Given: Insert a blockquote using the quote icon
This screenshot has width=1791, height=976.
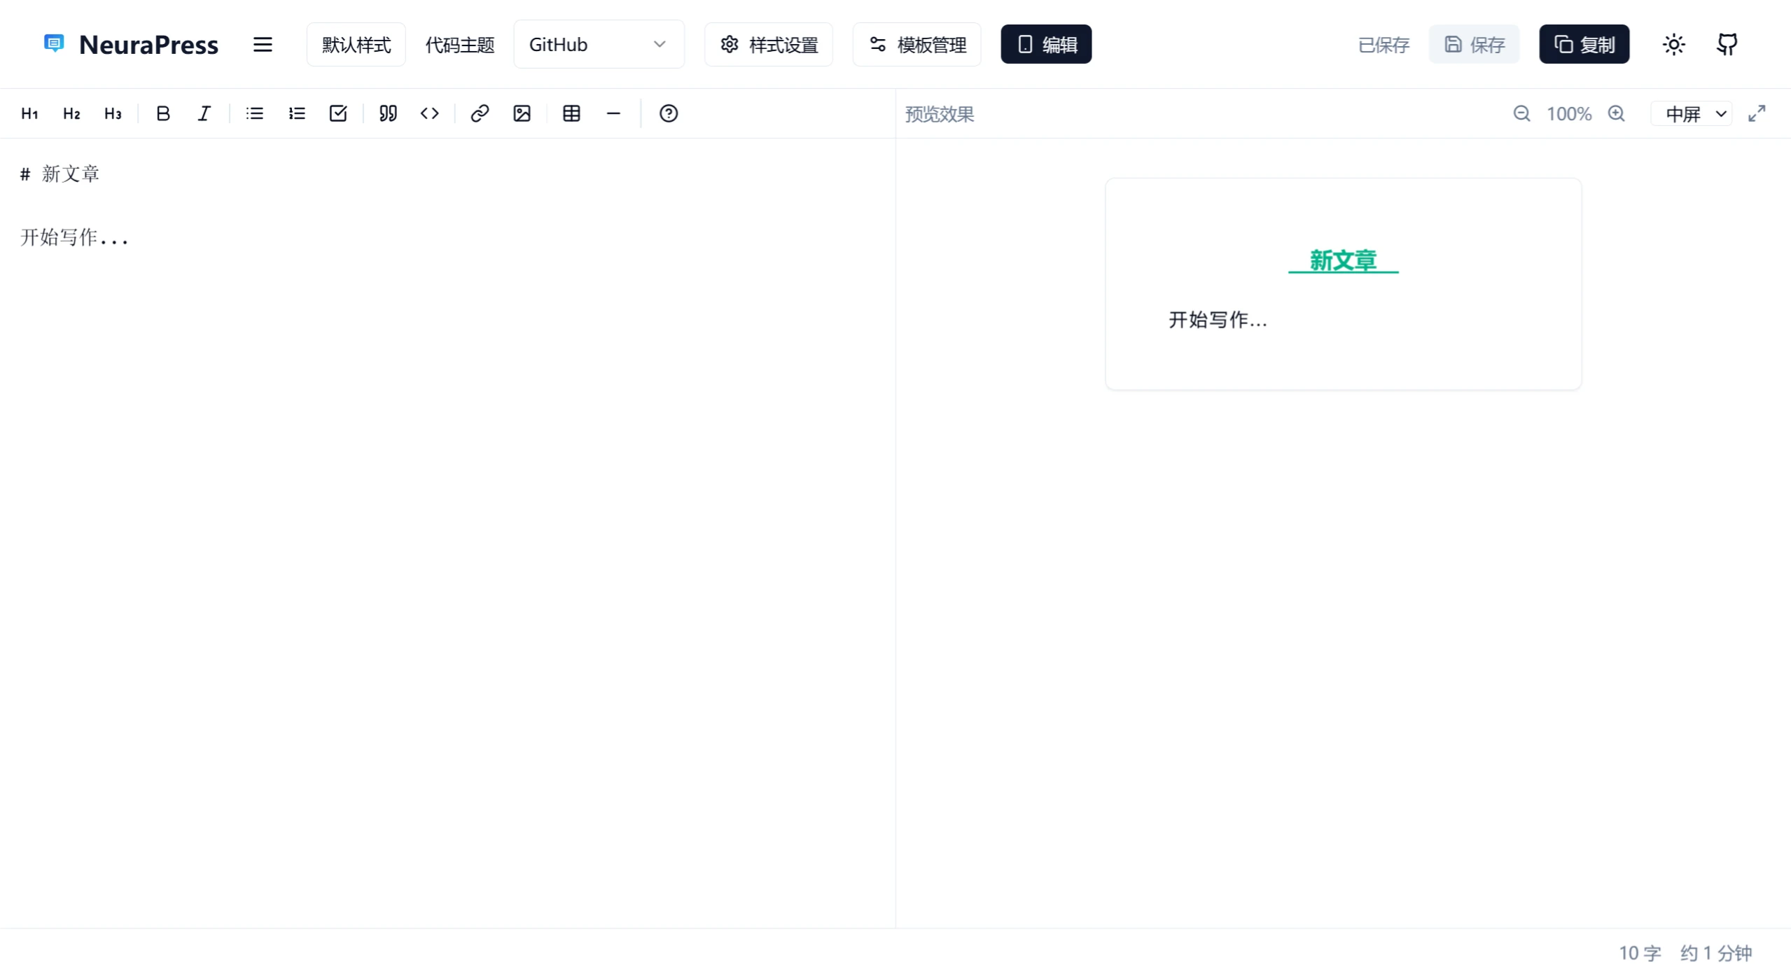Looking at the screenshot, I should (388, 113).
